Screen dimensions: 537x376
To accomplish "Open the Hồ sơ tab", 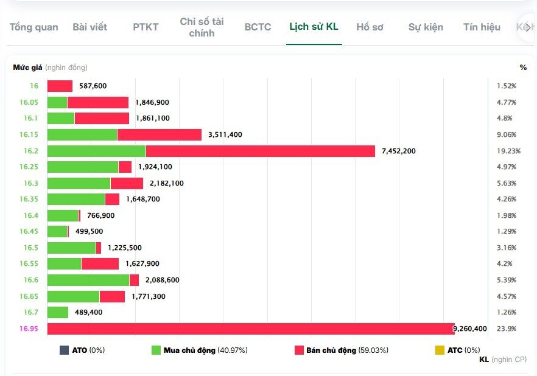I will pos(370,27).
